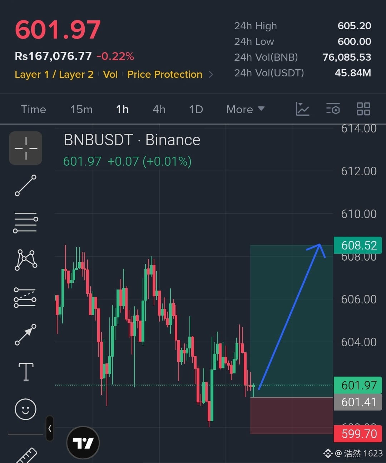The image size is (386, 463).
Task: Open the Vol tag link
Action: pos(110,74)
